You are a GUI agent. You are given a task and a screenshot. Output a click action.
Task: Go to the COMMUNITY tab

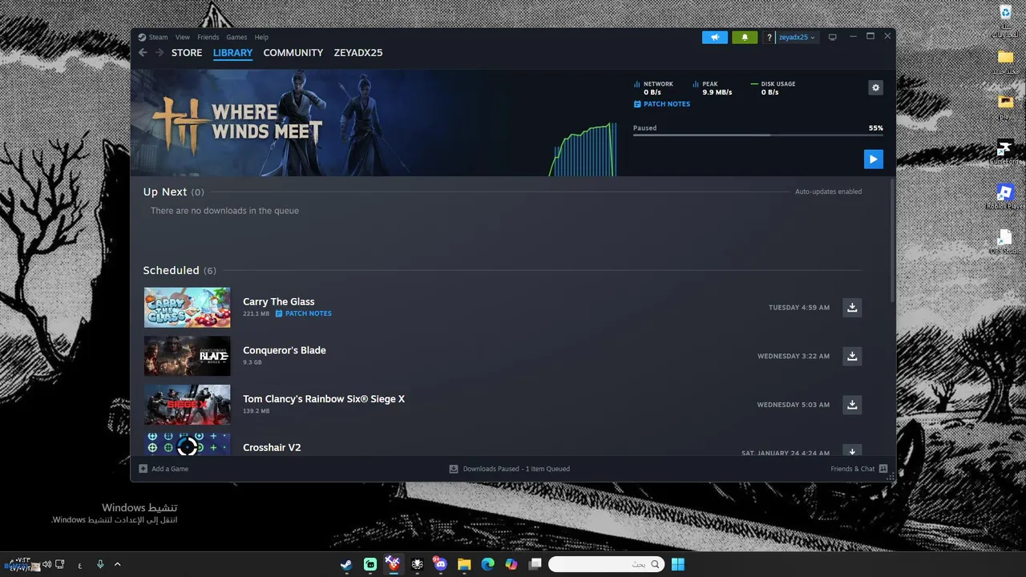tap(293, 53)
